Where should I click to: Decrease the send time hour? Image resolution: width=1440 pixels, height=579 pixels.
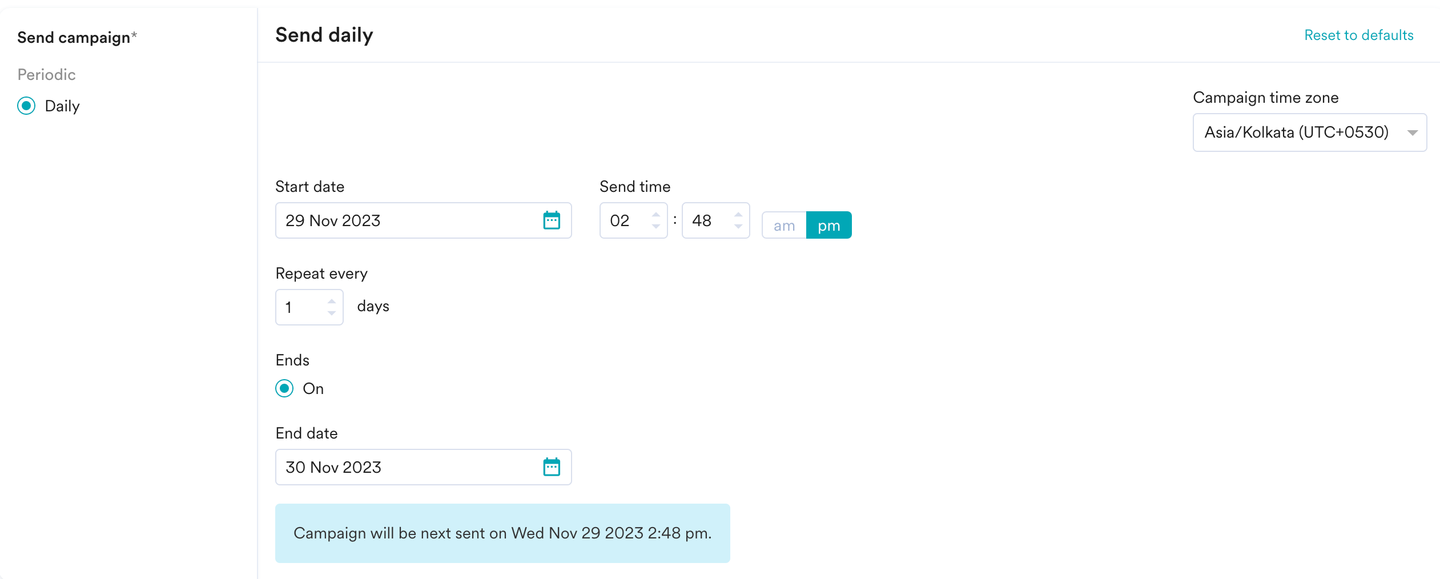pyautogui.click(x=656, y=227)
